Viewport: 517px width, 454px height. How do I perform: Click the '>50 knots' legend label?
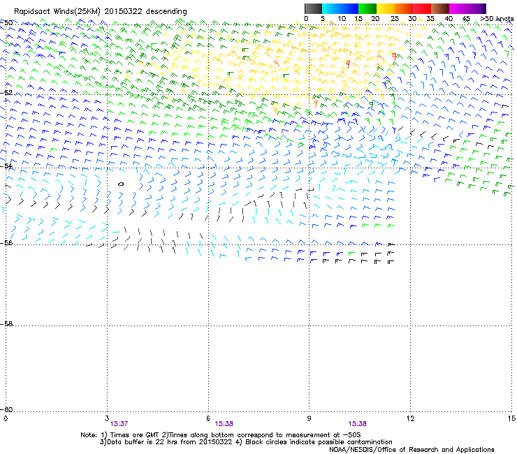pos(497,19)
